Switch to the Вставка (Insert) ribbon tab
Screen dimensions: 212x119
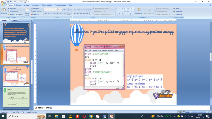[x=19, y=5]
